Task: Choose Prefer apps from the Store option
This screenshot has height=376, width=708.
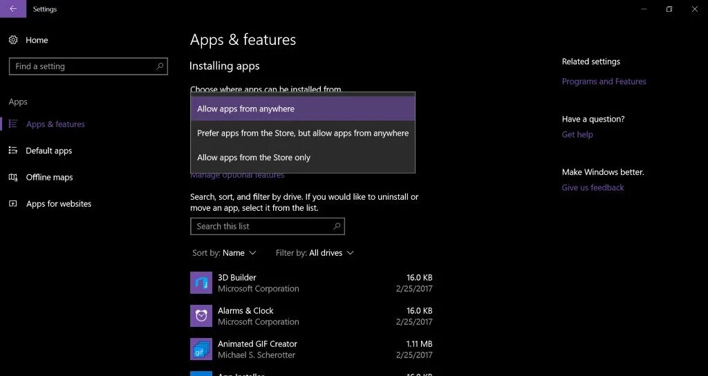Action: tap(303, 133)
